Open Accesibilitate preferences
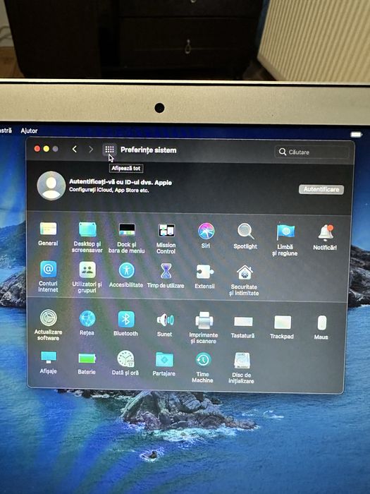370x494 pixels. pos(126,275)
